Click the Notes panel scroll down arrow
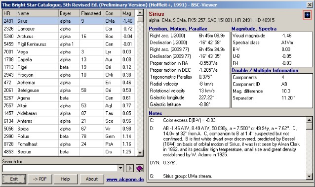 tap(310, 176)
